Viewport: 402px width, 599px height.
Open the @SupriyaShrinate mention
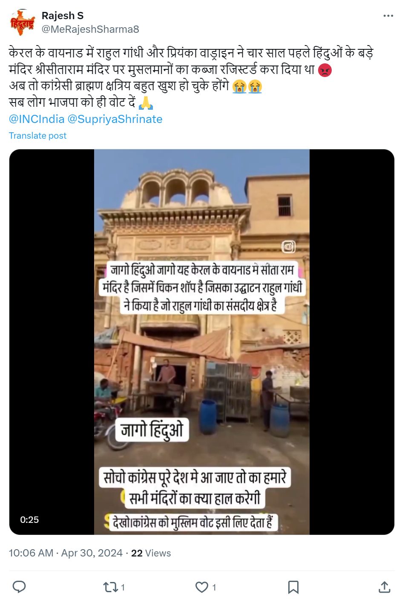coord(115,119)
